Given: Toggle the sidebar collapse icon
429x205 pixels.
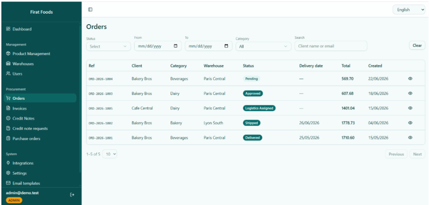Looking at the screenshot, I should [x=90, y=10].
